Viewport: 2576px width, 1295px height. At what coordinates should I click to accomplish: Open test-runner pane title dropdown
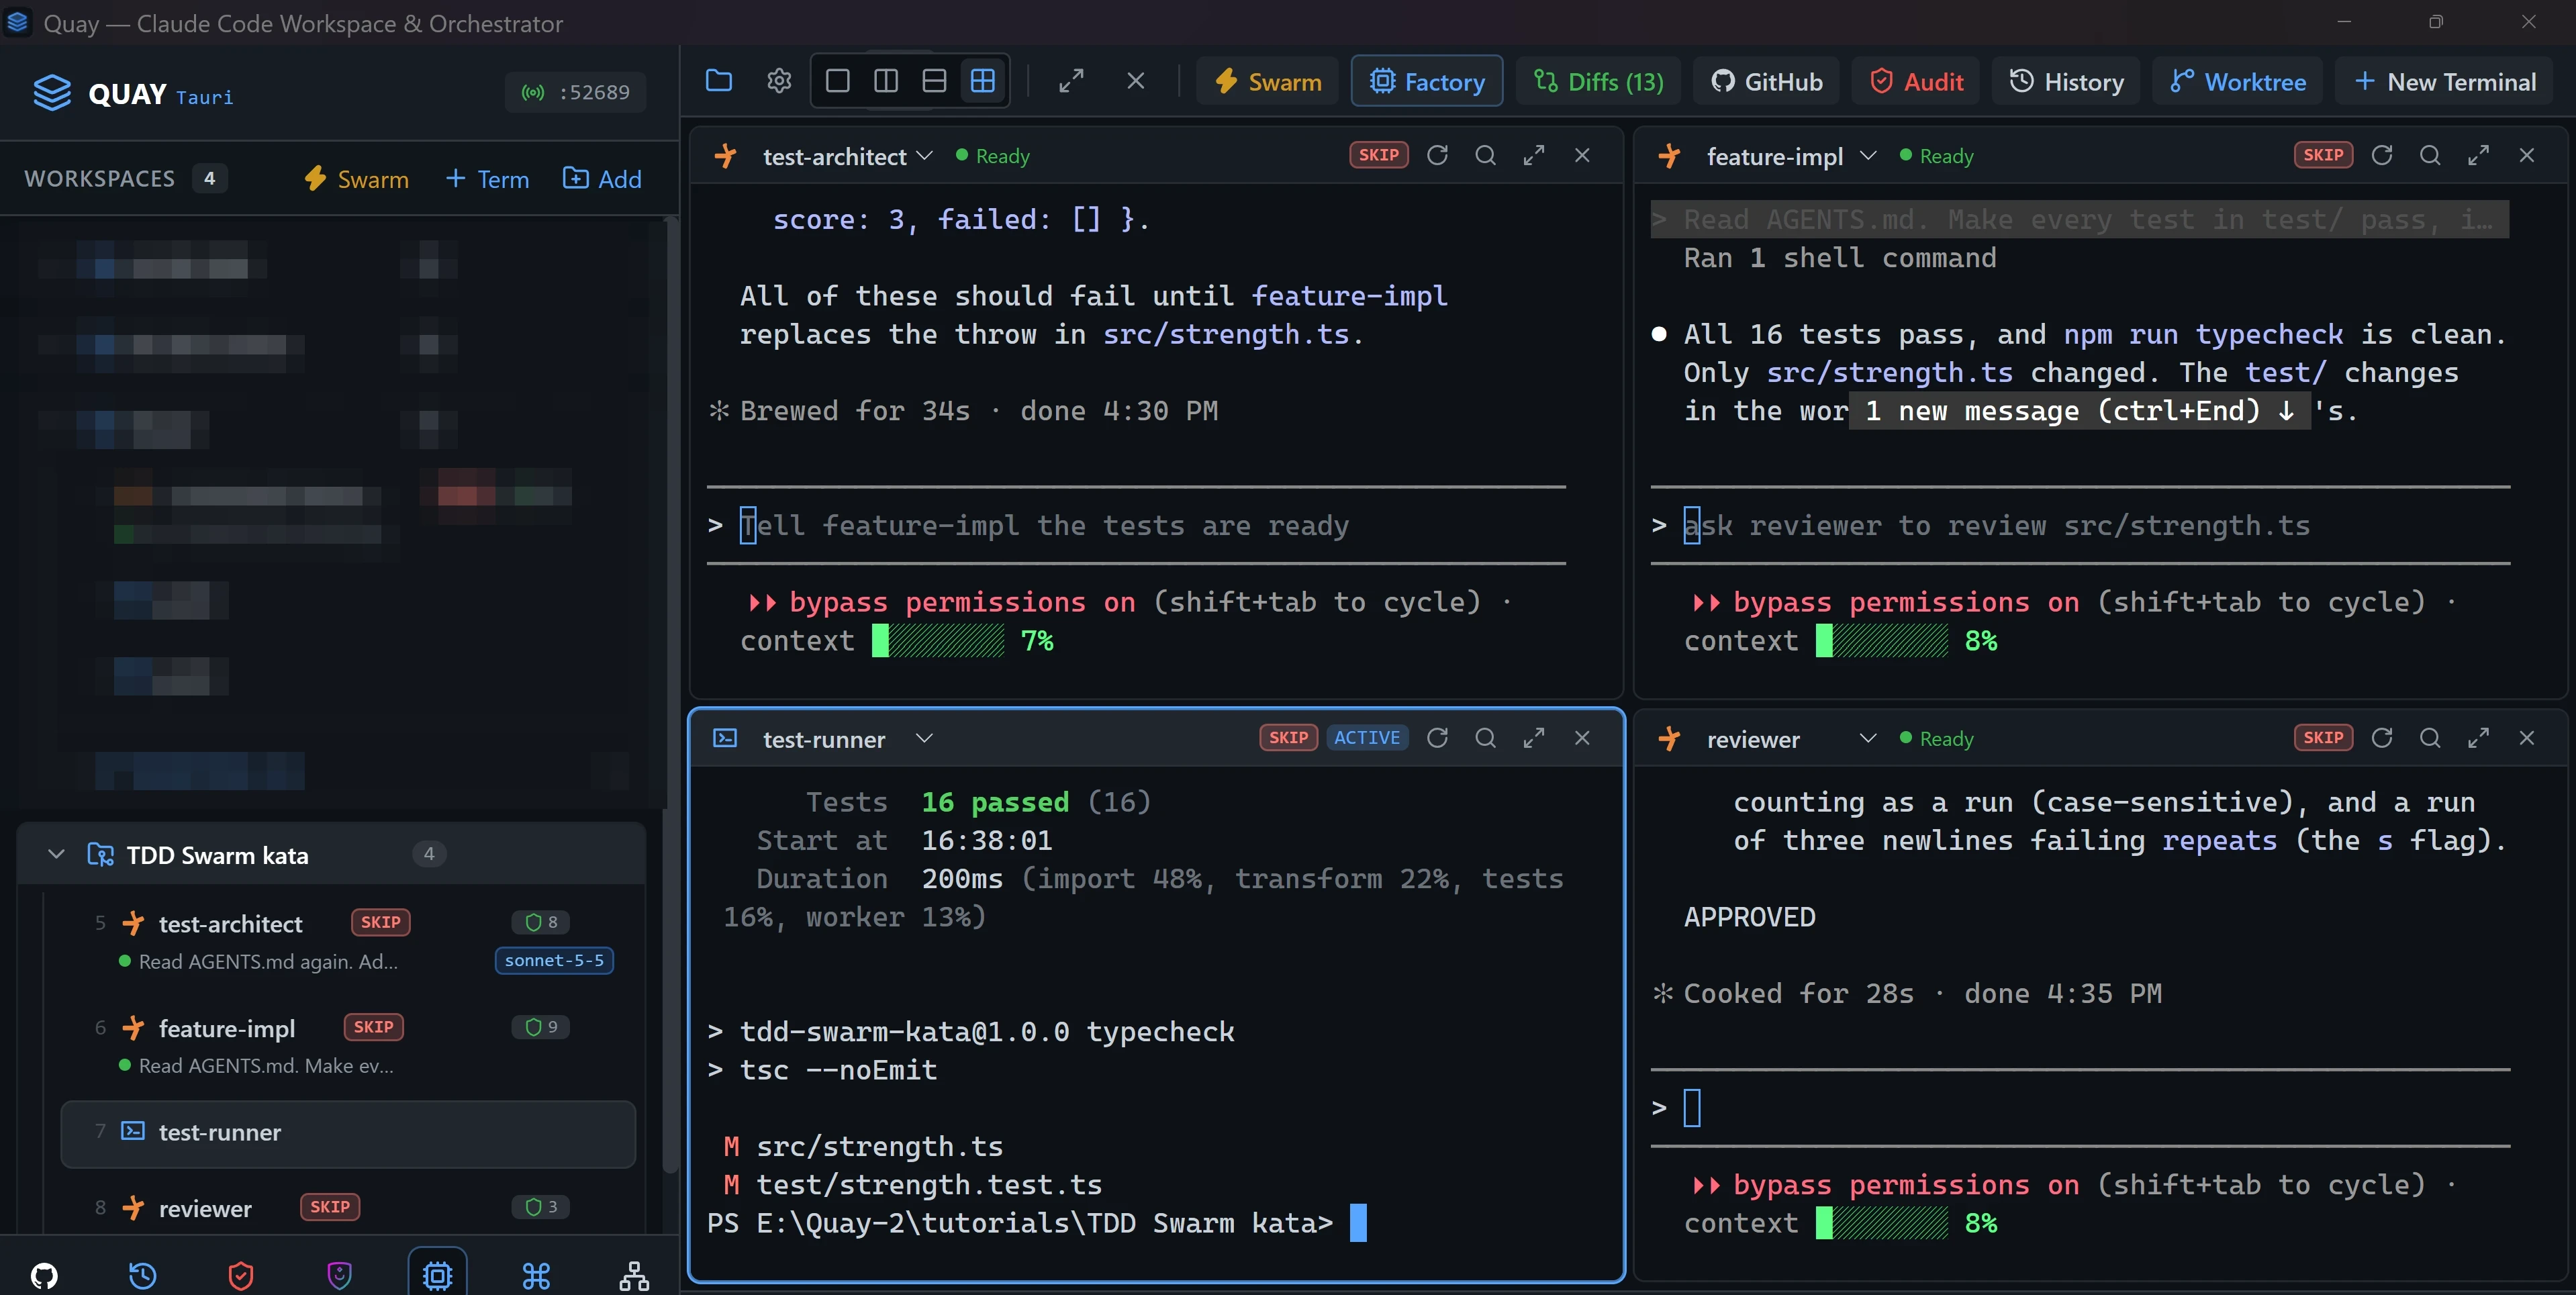coord(924,738)
